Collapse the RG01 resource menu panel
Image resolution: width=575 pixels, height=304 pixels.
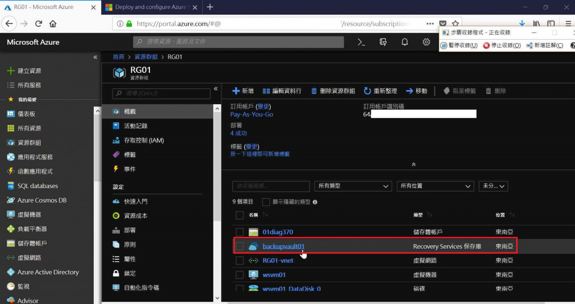(216, 88)
